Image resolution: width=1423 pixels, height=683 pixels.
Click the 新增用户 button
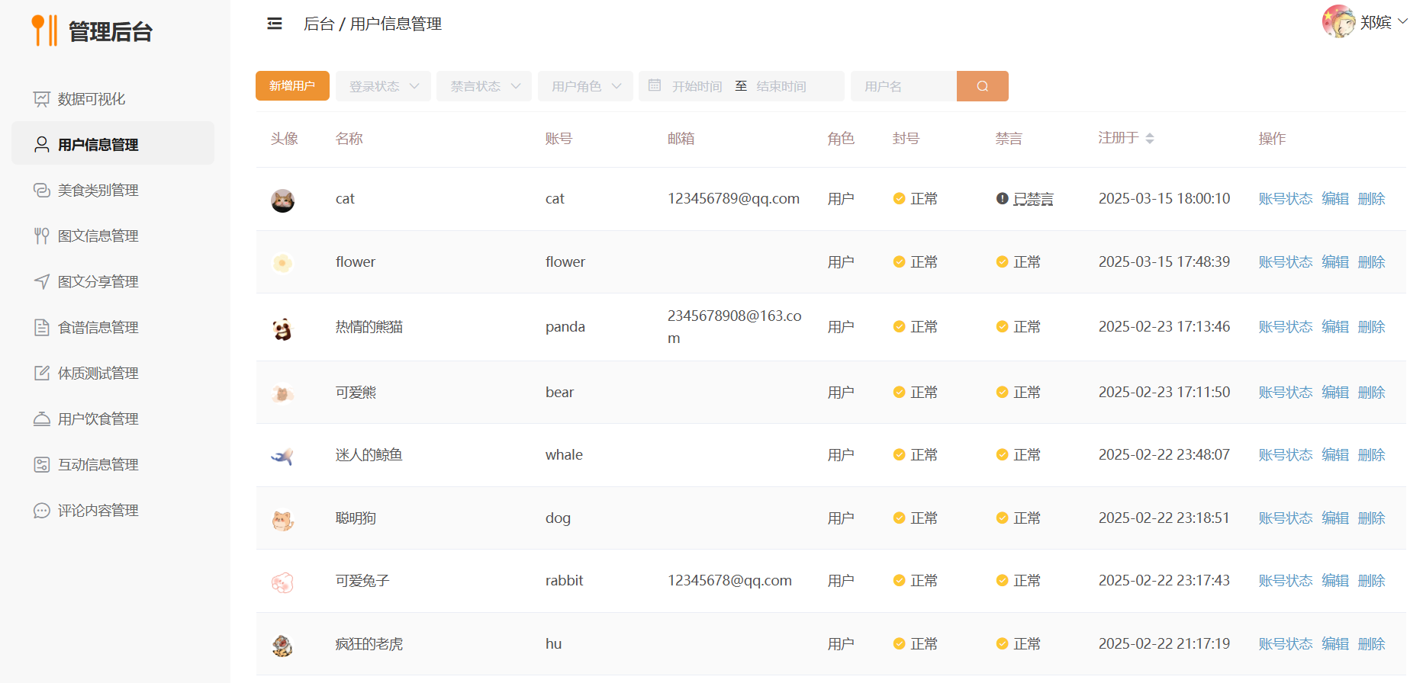(x=292, y=86)
